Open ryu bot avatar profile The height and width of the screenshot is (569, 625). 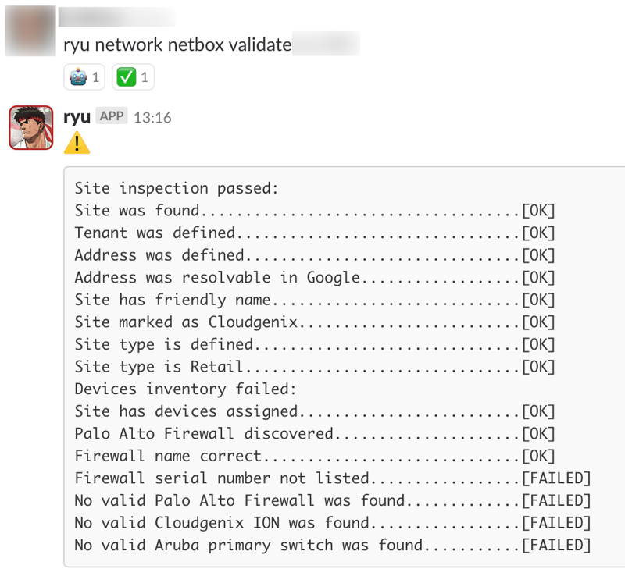tap(31, 127)
